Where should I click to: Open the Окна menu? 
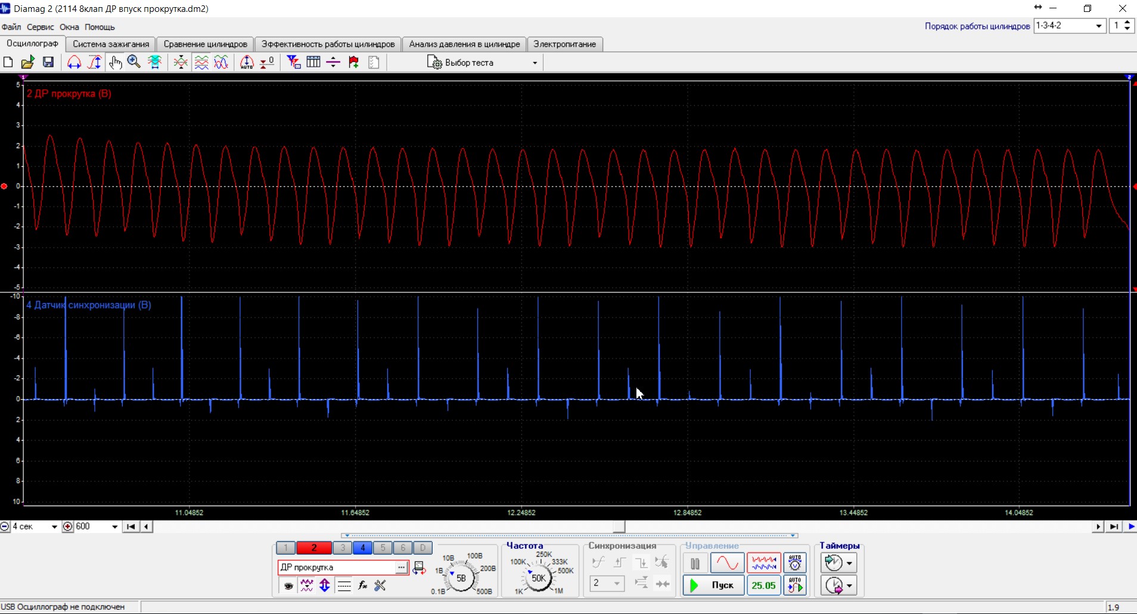pos(69,27)
